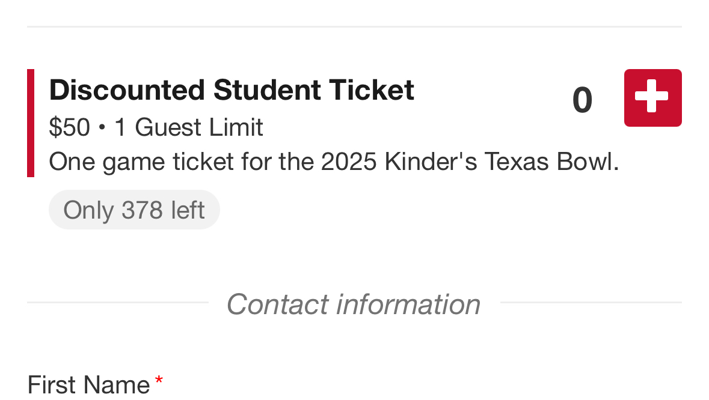
Task: Click the "One game ticket" description line
Action: click(x=334, y=162)
